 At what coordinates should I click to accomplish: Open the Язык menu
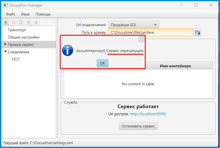pos(25,14)
